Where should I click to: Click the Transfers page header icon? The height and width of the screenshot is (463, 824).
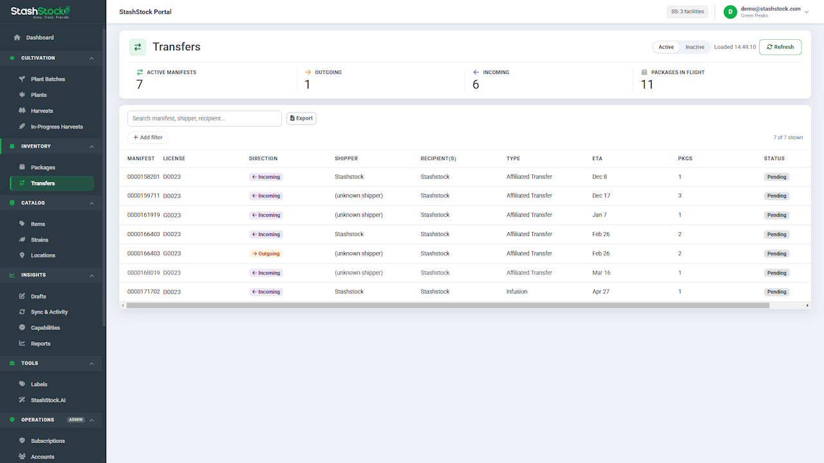[x=138, y=47]
